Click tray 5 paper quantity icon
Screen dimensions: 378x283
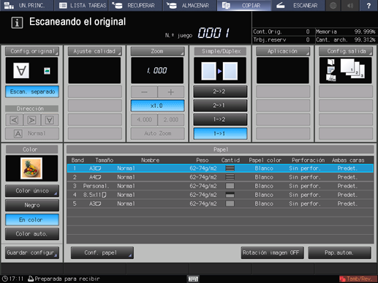[230, 203]
